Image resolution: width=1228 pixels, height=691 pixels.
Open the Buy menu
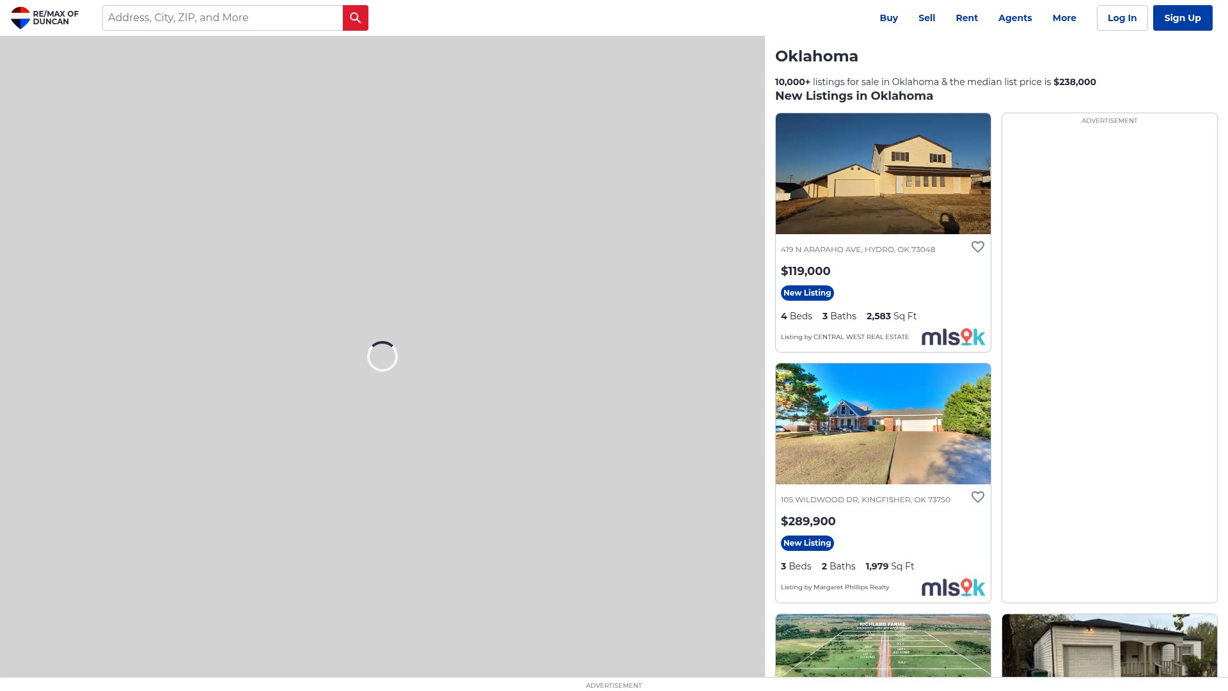click(x=889, y=18)
